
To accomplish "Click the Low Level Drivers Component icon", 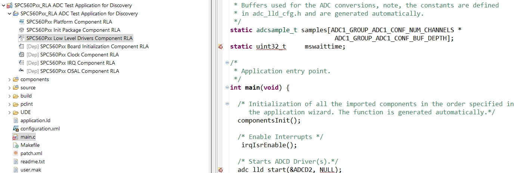I will coord(22,38).
